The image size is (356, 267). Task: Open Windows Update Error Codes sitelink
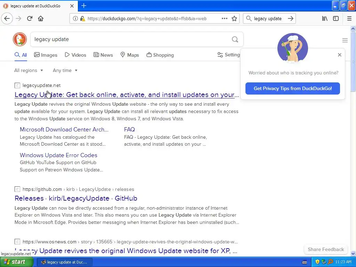58,155
